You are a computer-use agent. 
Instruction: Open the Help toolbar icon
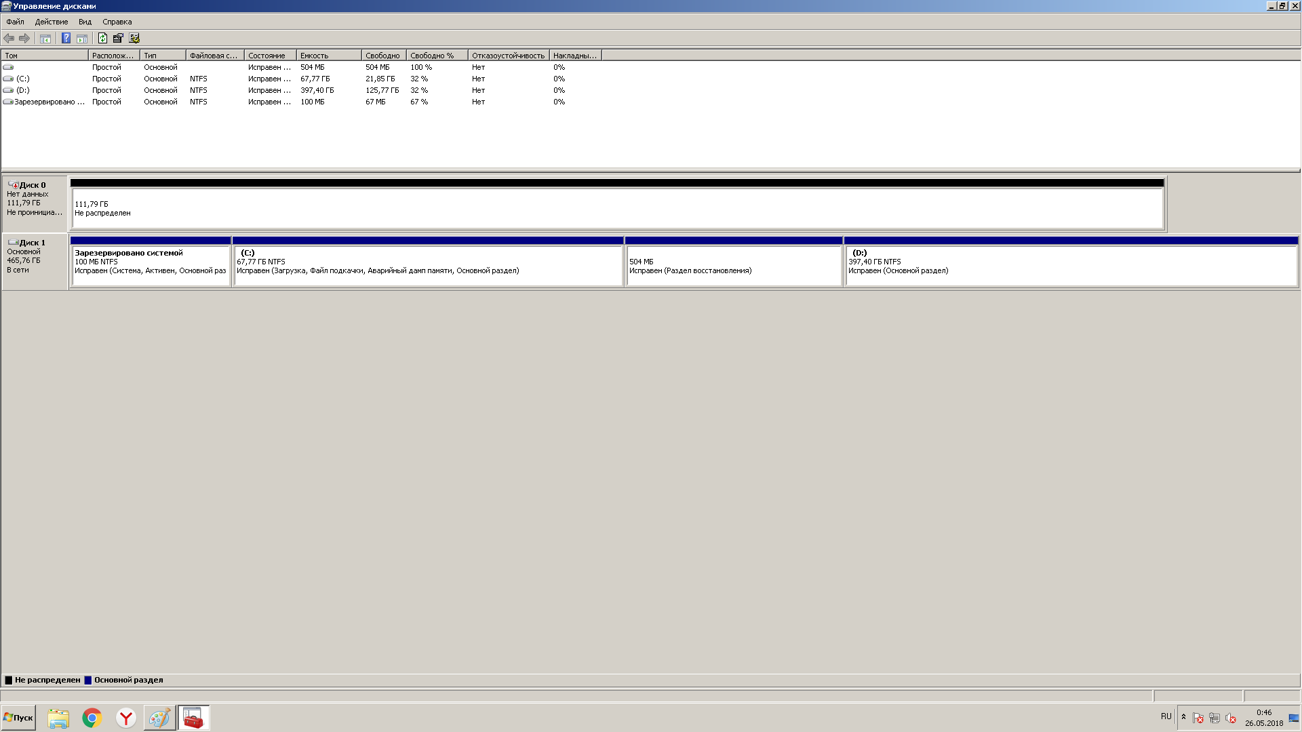[66, 38]
